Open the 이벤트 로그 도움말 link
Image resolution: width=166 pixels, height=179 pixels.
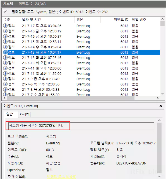point(61,176)
